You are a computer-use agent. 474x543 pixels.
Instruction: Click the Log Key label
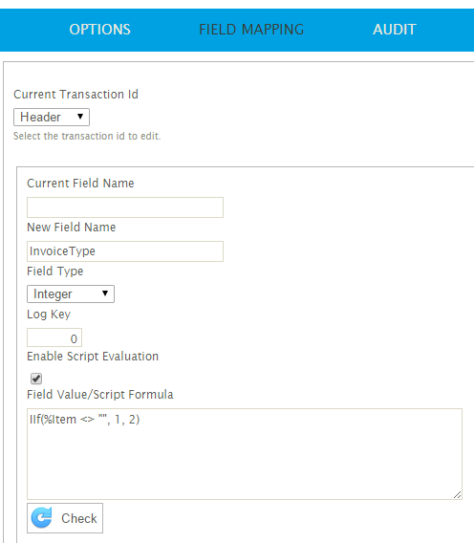click(x=49, y=315)
